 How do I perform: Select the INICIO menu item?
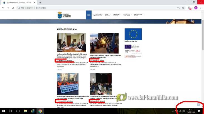[x=89, y=15]
